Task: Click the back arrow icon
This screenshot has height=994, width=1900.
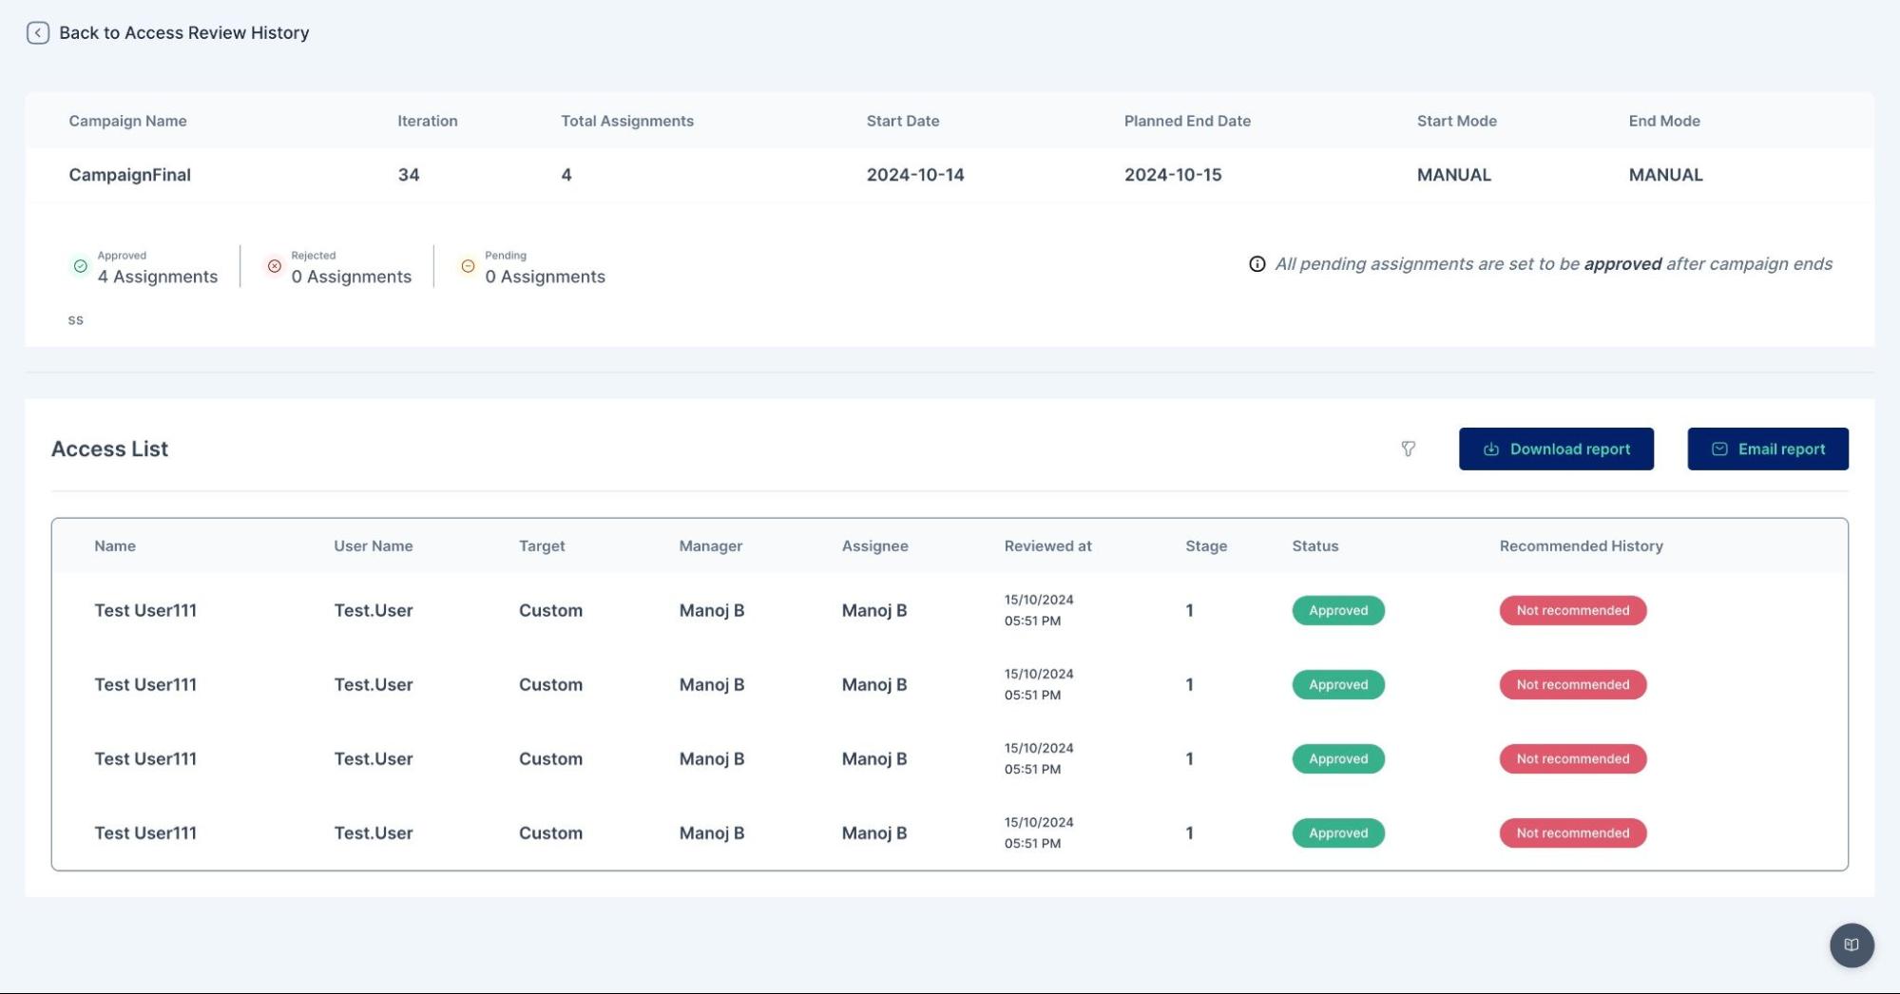Action: click(38, 33)
